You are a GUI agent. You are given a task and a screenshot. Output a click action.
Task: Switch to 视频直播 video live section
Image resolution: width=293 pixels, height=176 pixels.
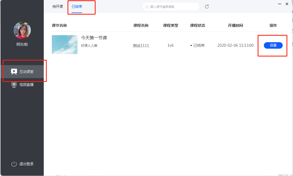tap(22, 85)
